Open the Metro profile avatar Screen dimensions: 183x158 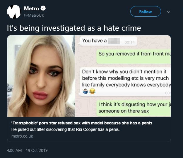click(x=14, y=12)
